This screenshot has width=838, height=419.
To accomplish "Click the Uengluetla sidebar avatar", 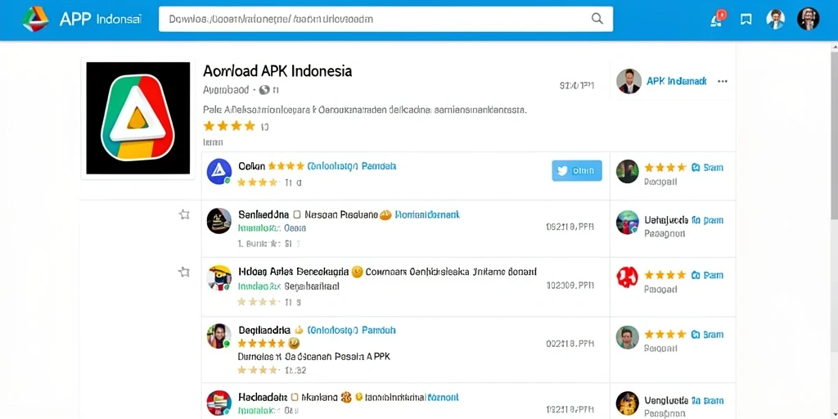I will [x=628, y=403].
